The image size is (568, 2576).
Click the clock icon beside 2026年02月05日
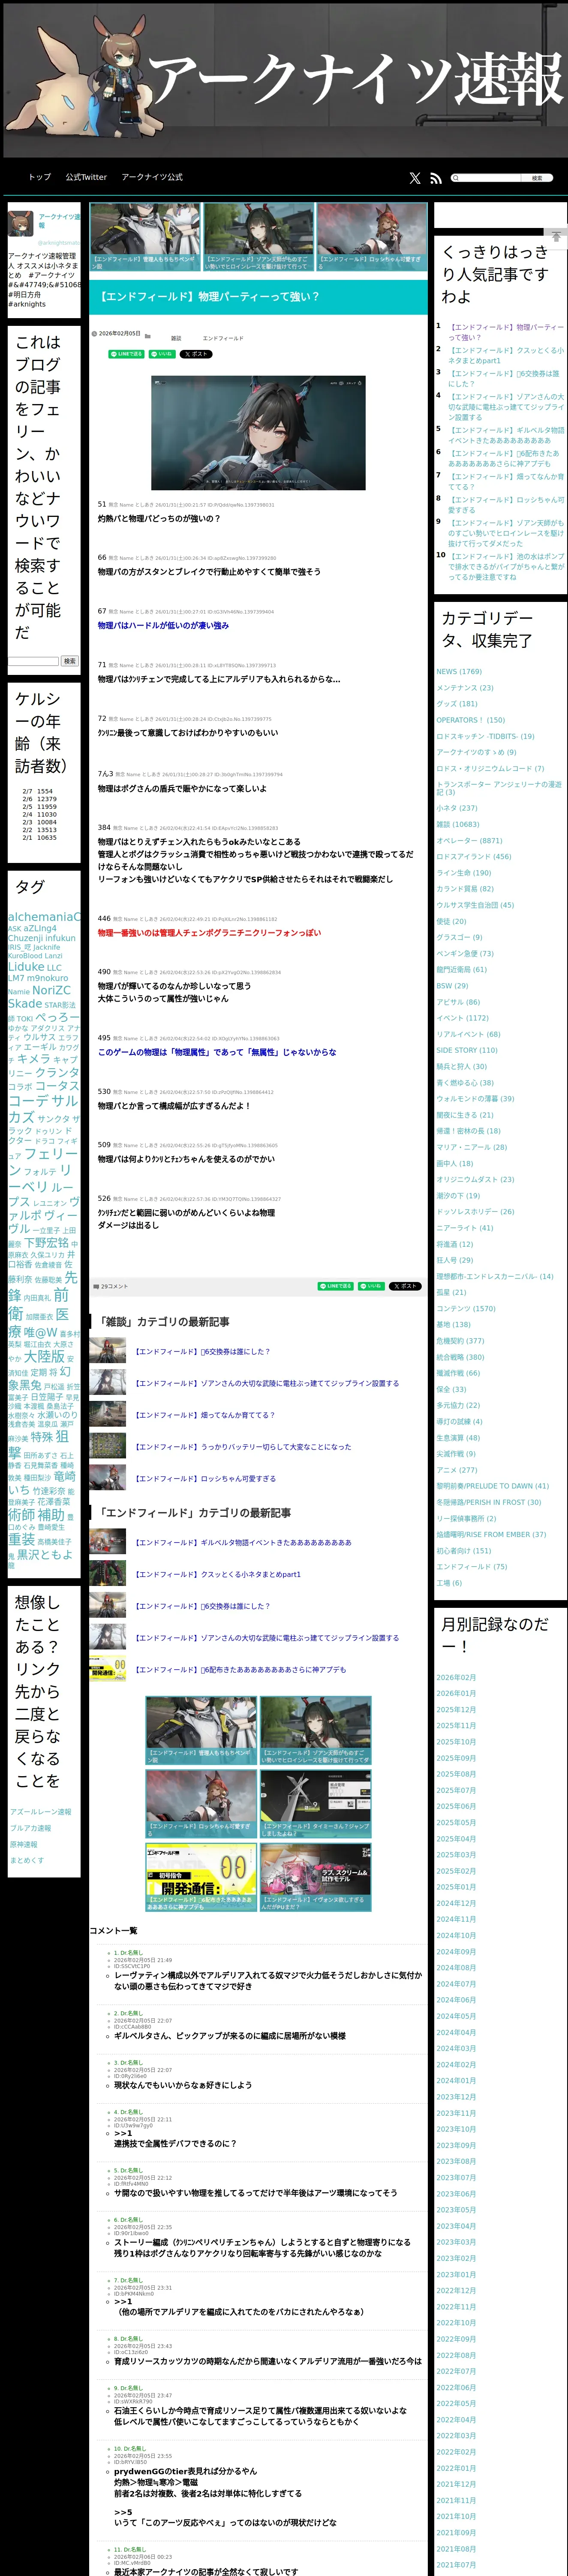coord(94,334)
